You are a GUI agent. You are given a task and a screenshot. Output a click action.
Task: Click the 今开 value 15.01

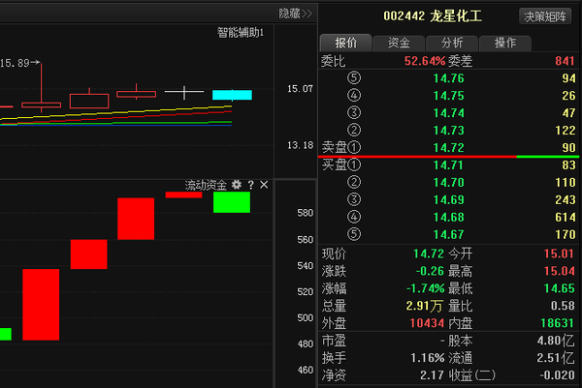coord(559,254)
